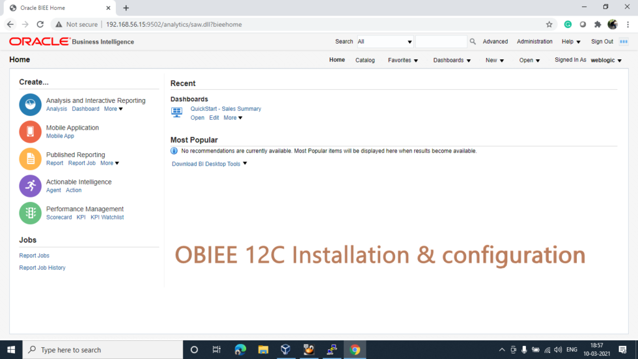Click inside the search text field

[x=441, y=41]
